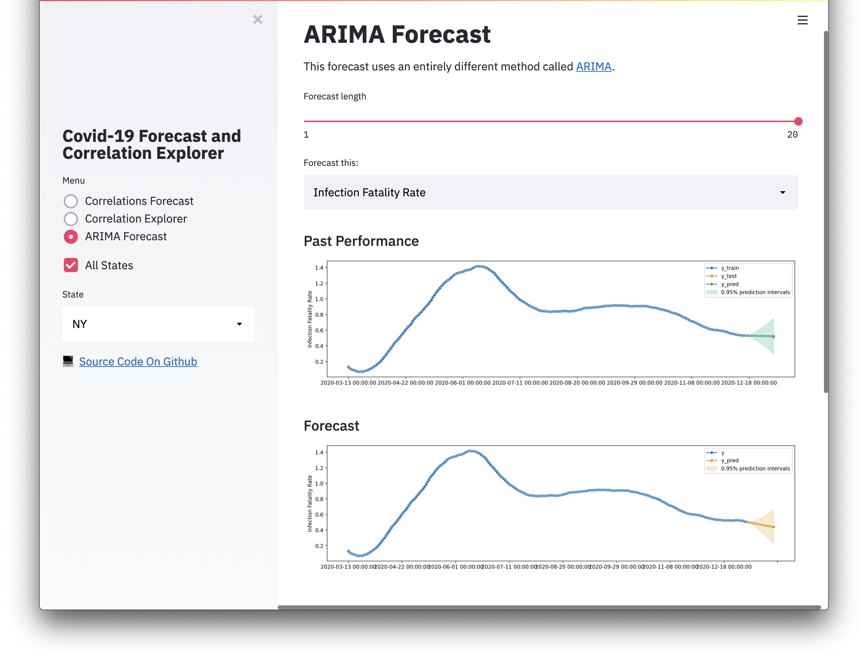Open the Source Code On Github link
859x662 pixels.
(138, 362)
